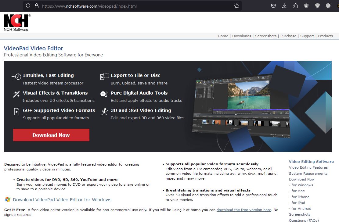
Task: Open the Screenshots navigation link in top bar
Action: click(x=266, y=36)
